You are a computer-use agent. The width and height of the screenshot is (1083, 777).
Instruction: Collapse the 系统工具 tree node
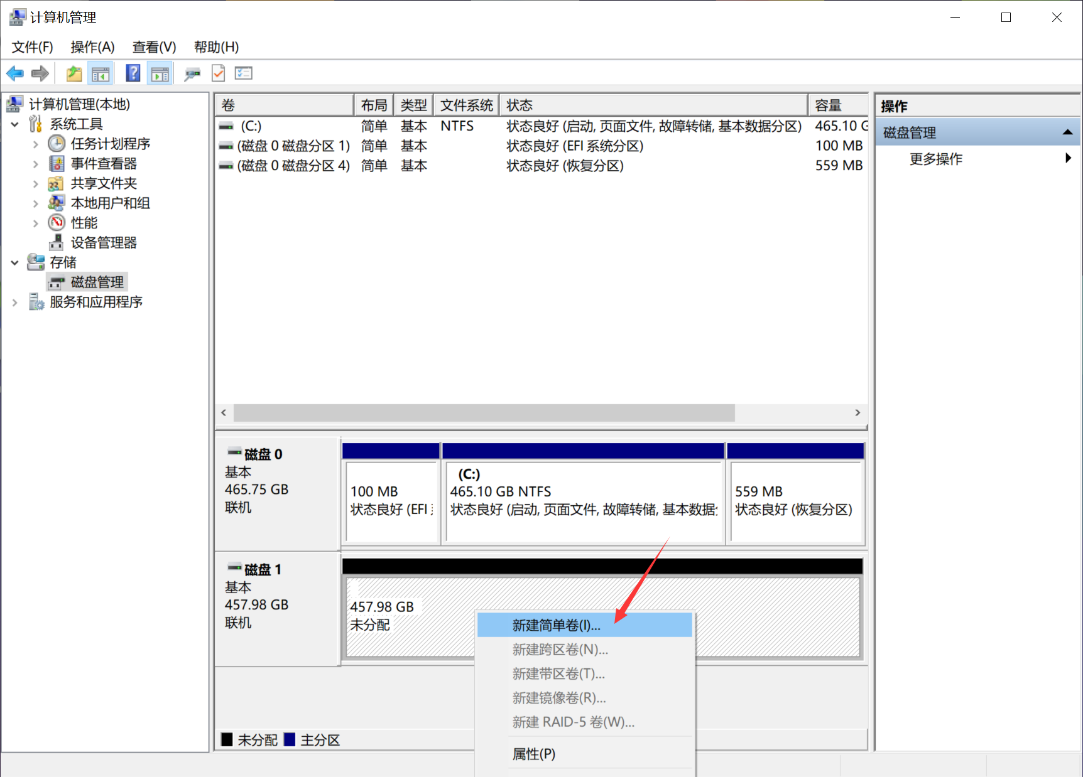coord(14,124)
